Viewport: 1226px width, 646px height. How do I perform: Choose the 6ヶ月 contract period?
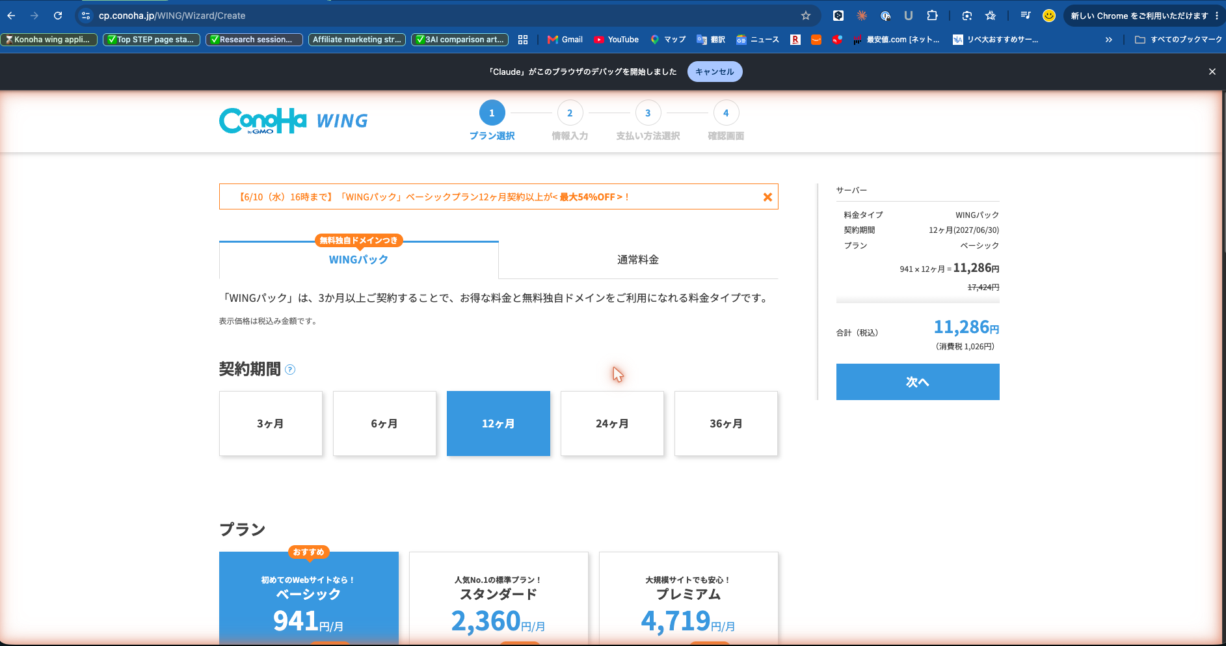click(x=384, y=424)
